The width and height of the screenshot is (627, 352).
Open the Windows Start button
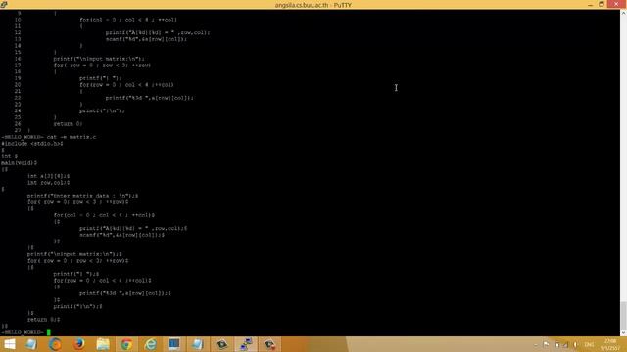coord(9,344)
